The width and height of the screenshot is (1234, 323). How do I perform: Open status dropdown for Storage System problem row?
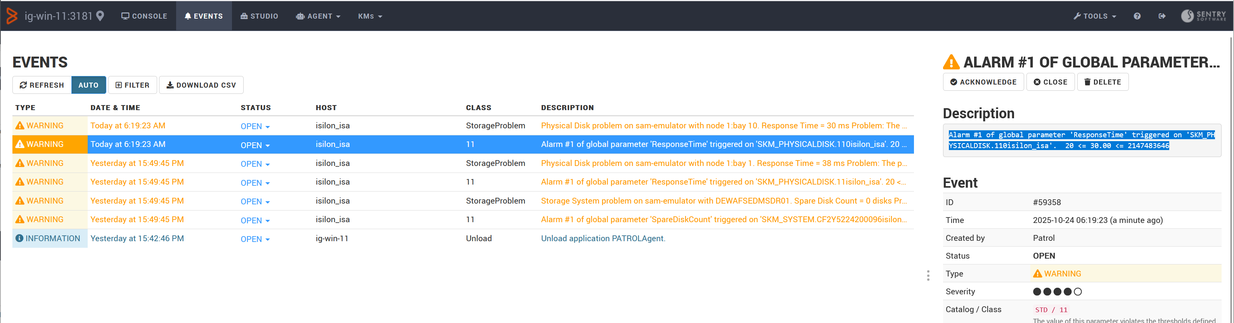click(255, 202)
